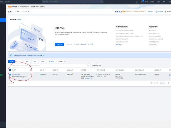
Task: Click the 切换场景 link beside 我的场景
Action: coord(19,19)
